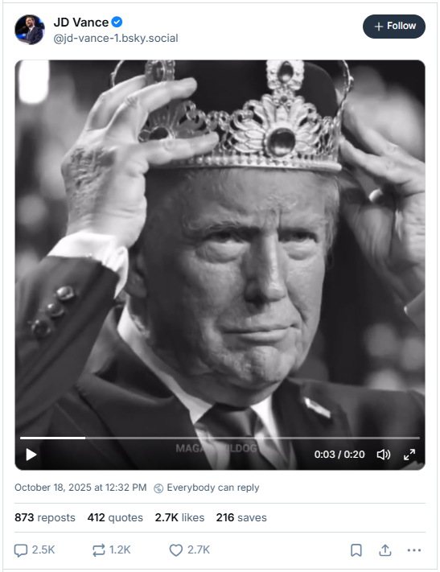Open video in fullscreen mode
Screen dimensions: 440x572
409,455
